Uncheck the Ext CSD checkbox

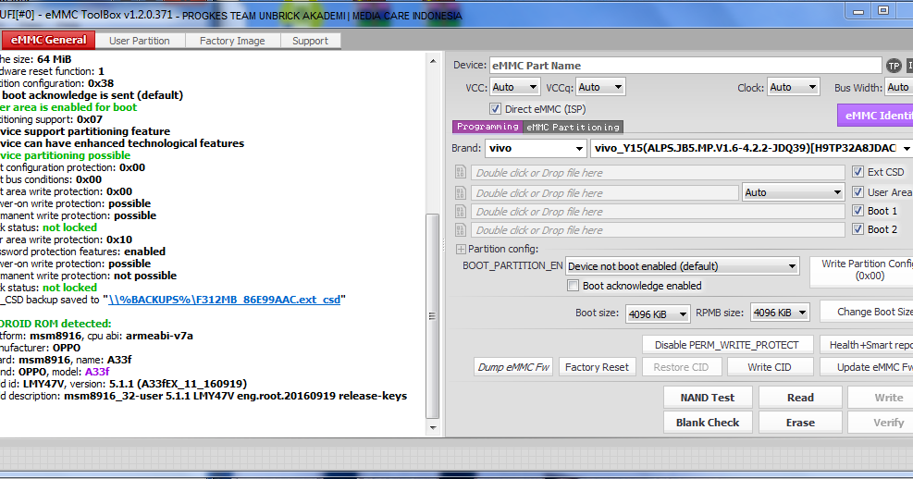(x=857, y=172)
